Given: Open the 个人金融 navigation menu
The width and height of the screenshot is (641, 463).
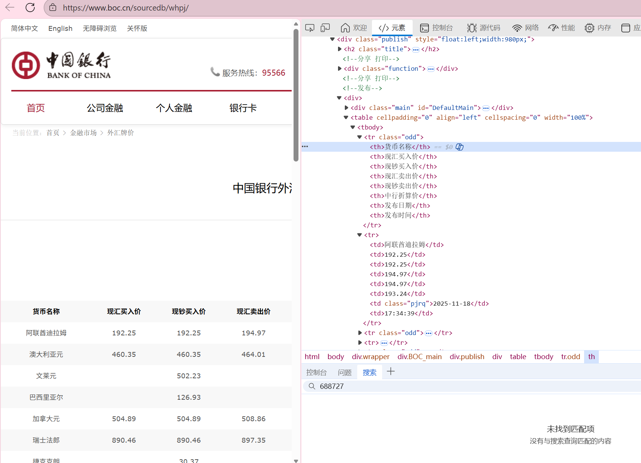Looking at the screenshot, I should pos(174,108).
